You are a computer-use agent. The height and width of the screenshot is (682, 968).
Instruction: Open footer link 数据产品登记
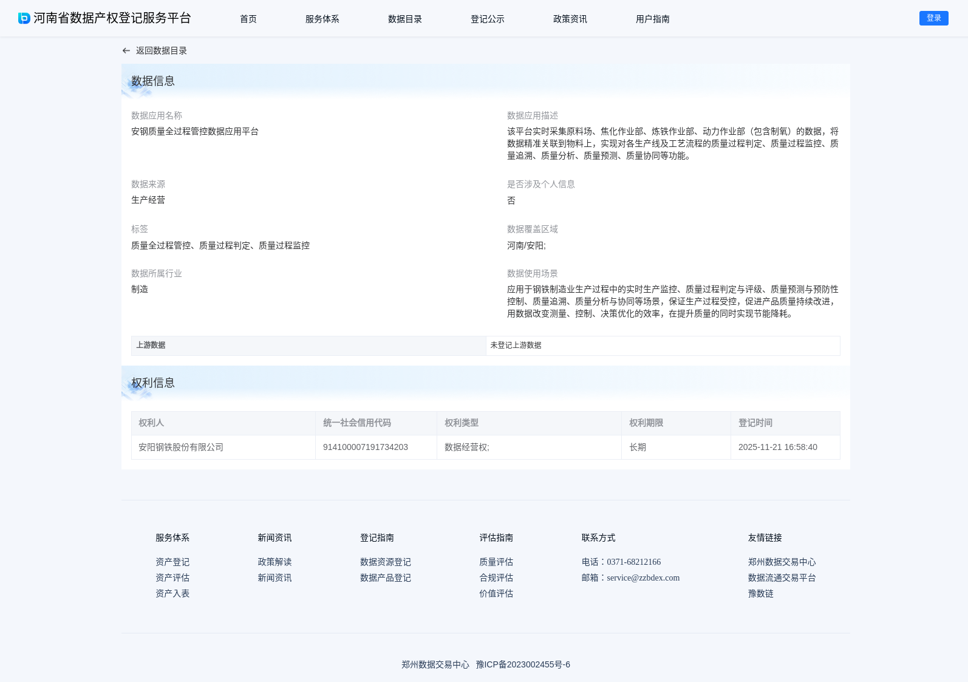coord(386,578)
